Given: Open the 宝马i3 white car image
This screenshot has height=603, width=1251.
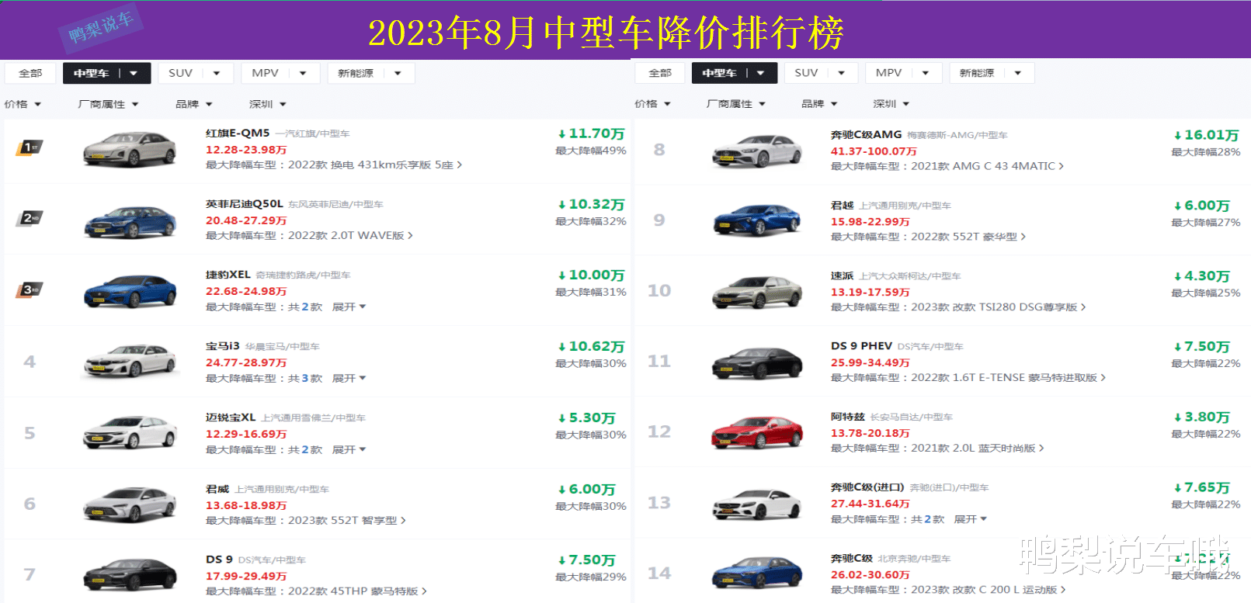Looking at the screenshot, I should click(x=130, y=362).
